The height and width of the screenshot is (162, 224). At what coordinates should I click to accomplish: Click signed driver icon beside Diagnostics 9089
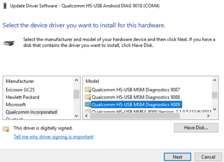pyautogui.click(x=88, y=105)
